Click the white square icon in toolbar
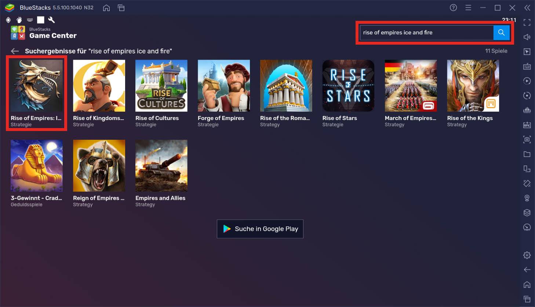 coord(41,20)
